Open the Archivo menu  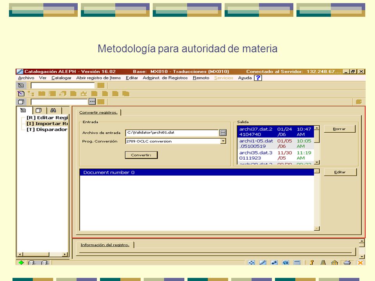click(x=26, y=78)
